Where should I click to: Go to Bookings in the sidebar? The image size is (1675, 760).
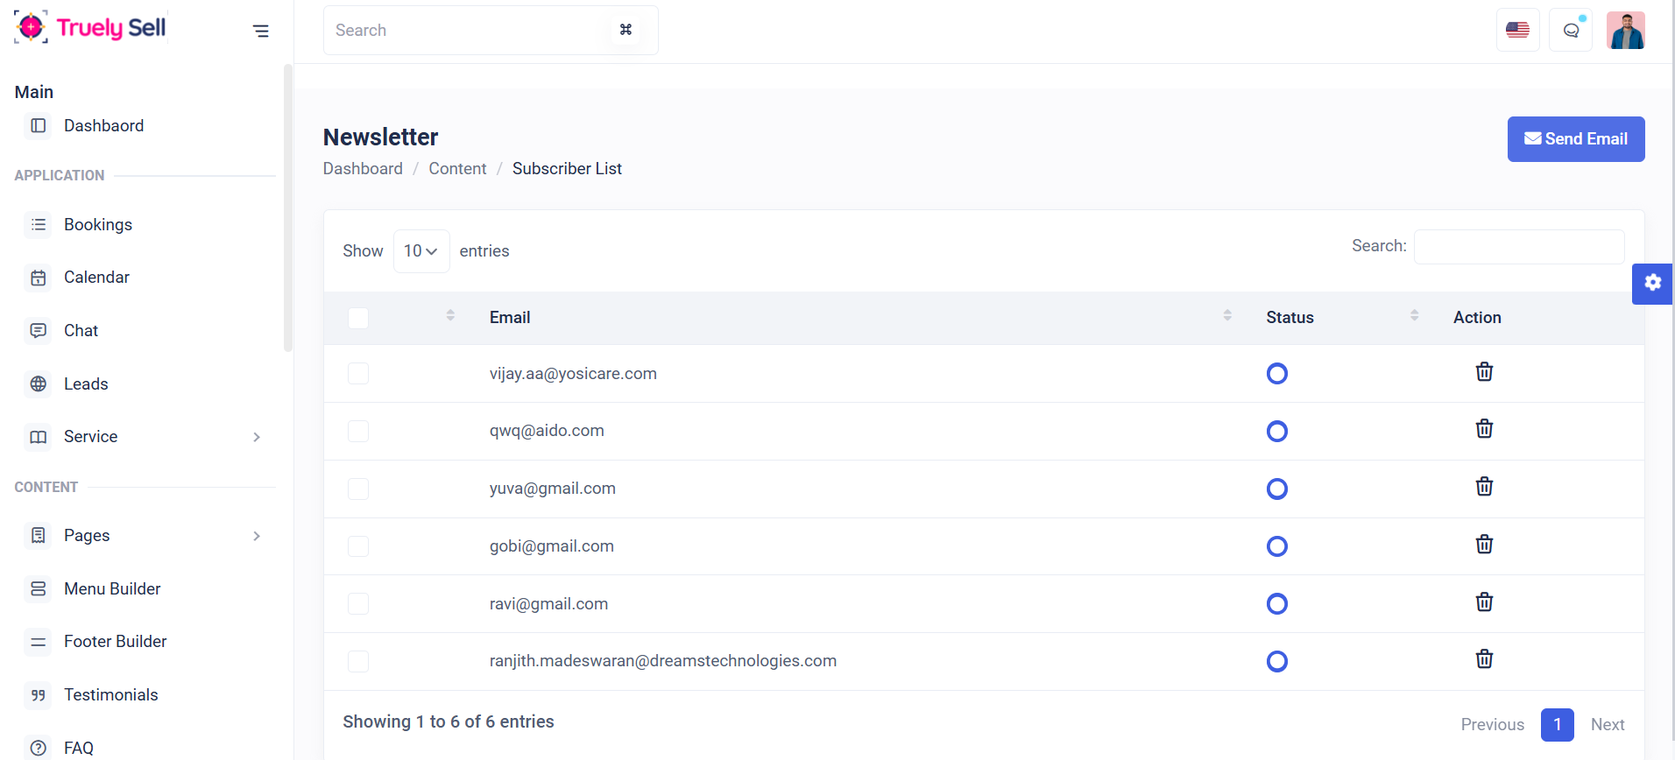(x=98, y=225)
